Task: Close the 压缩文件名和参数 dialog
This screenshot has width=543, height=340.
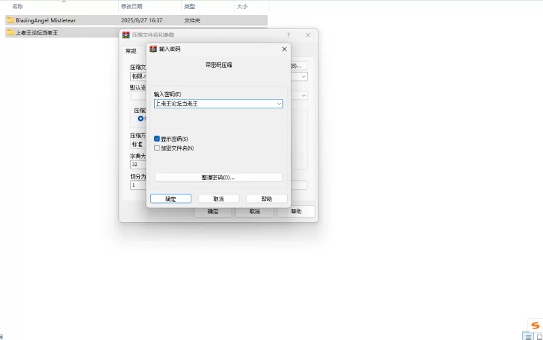Action: tap(308, 35)
